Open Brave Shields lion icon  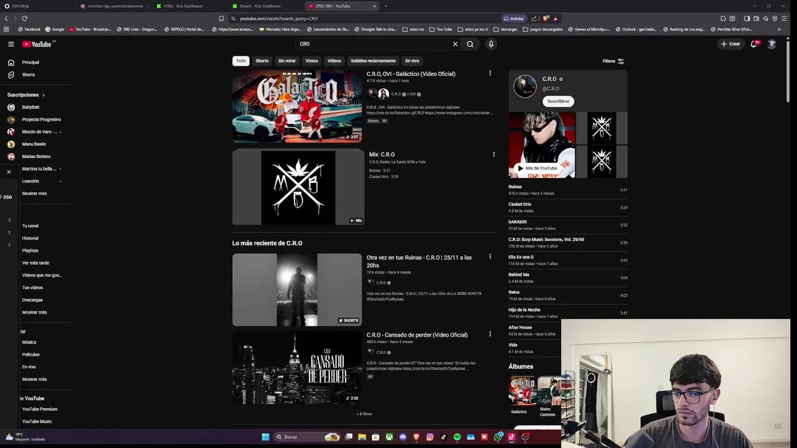pos(545,19)
